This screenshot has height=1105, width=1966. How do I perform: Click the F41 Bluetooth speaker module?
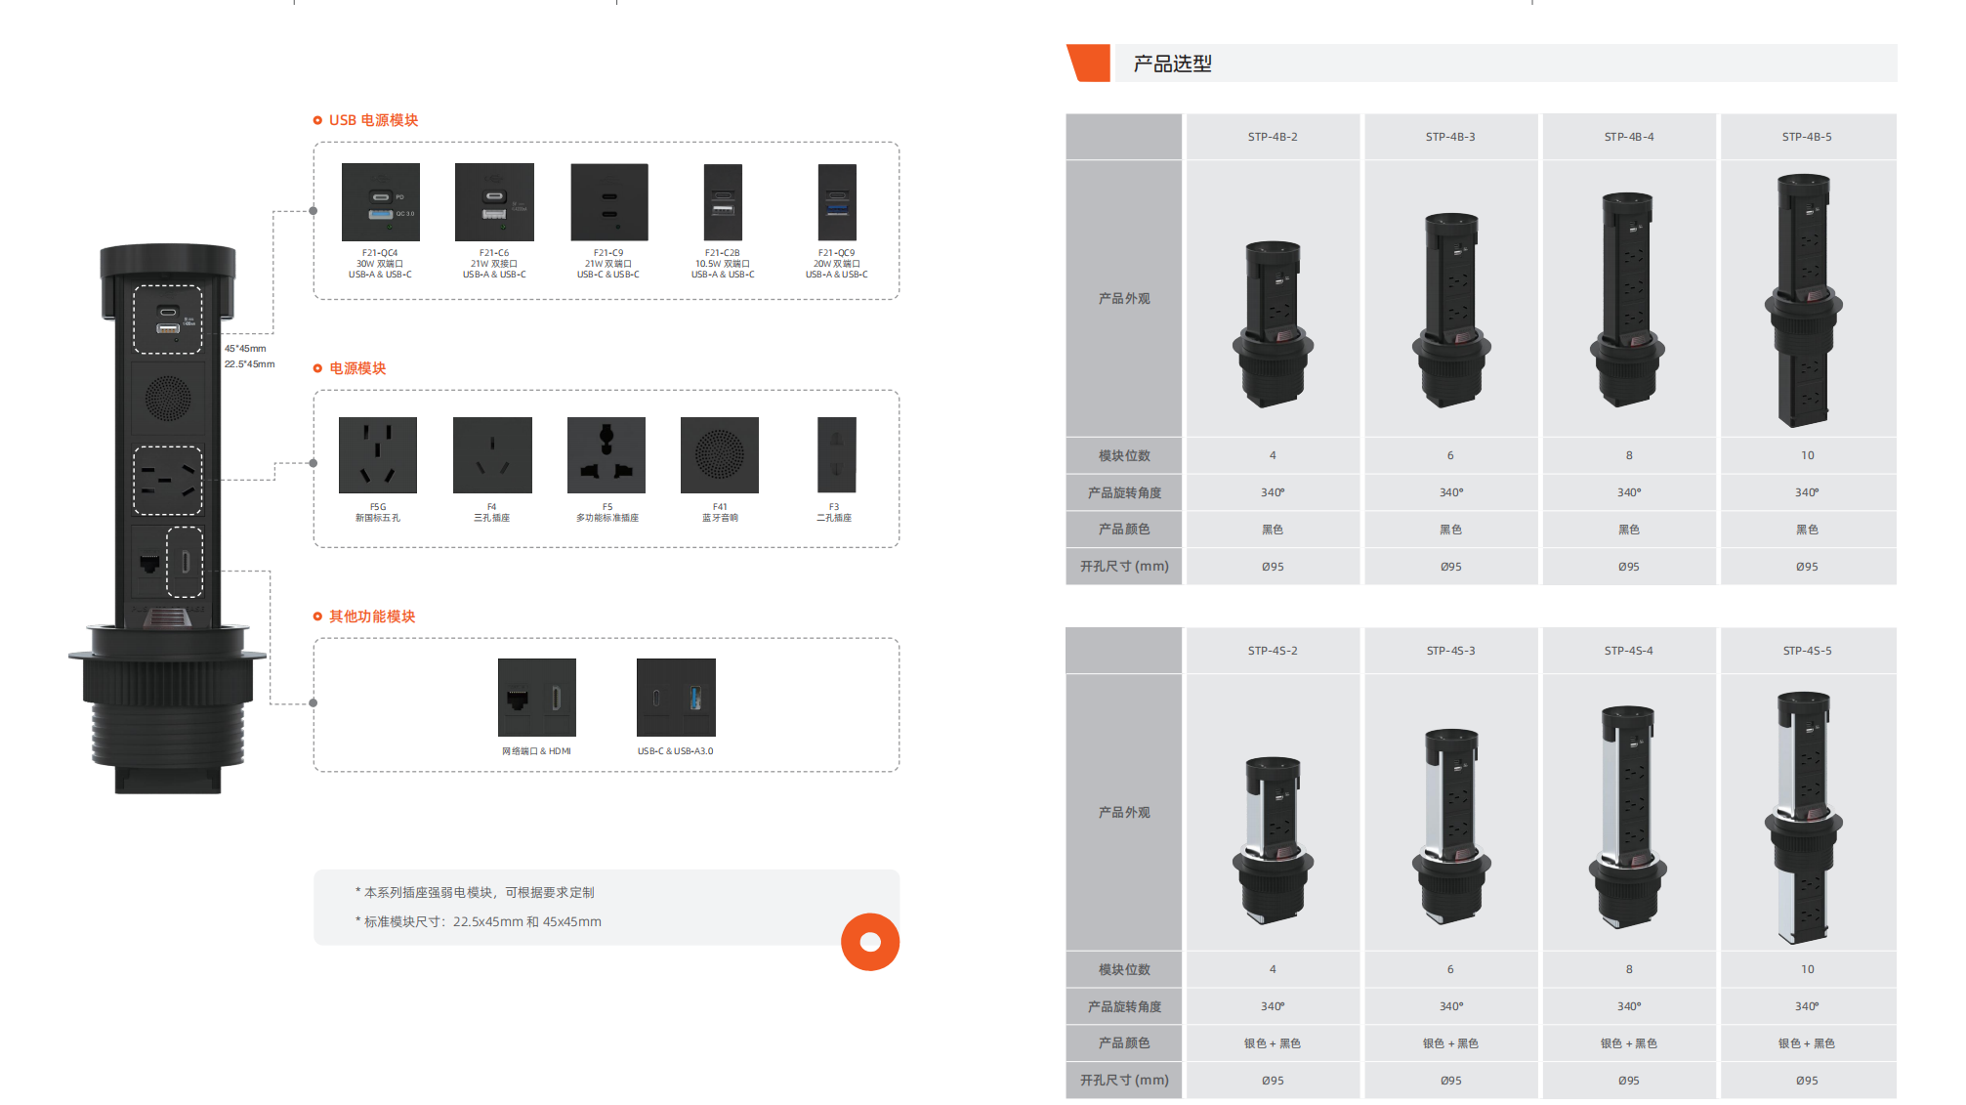pos(720,455)
